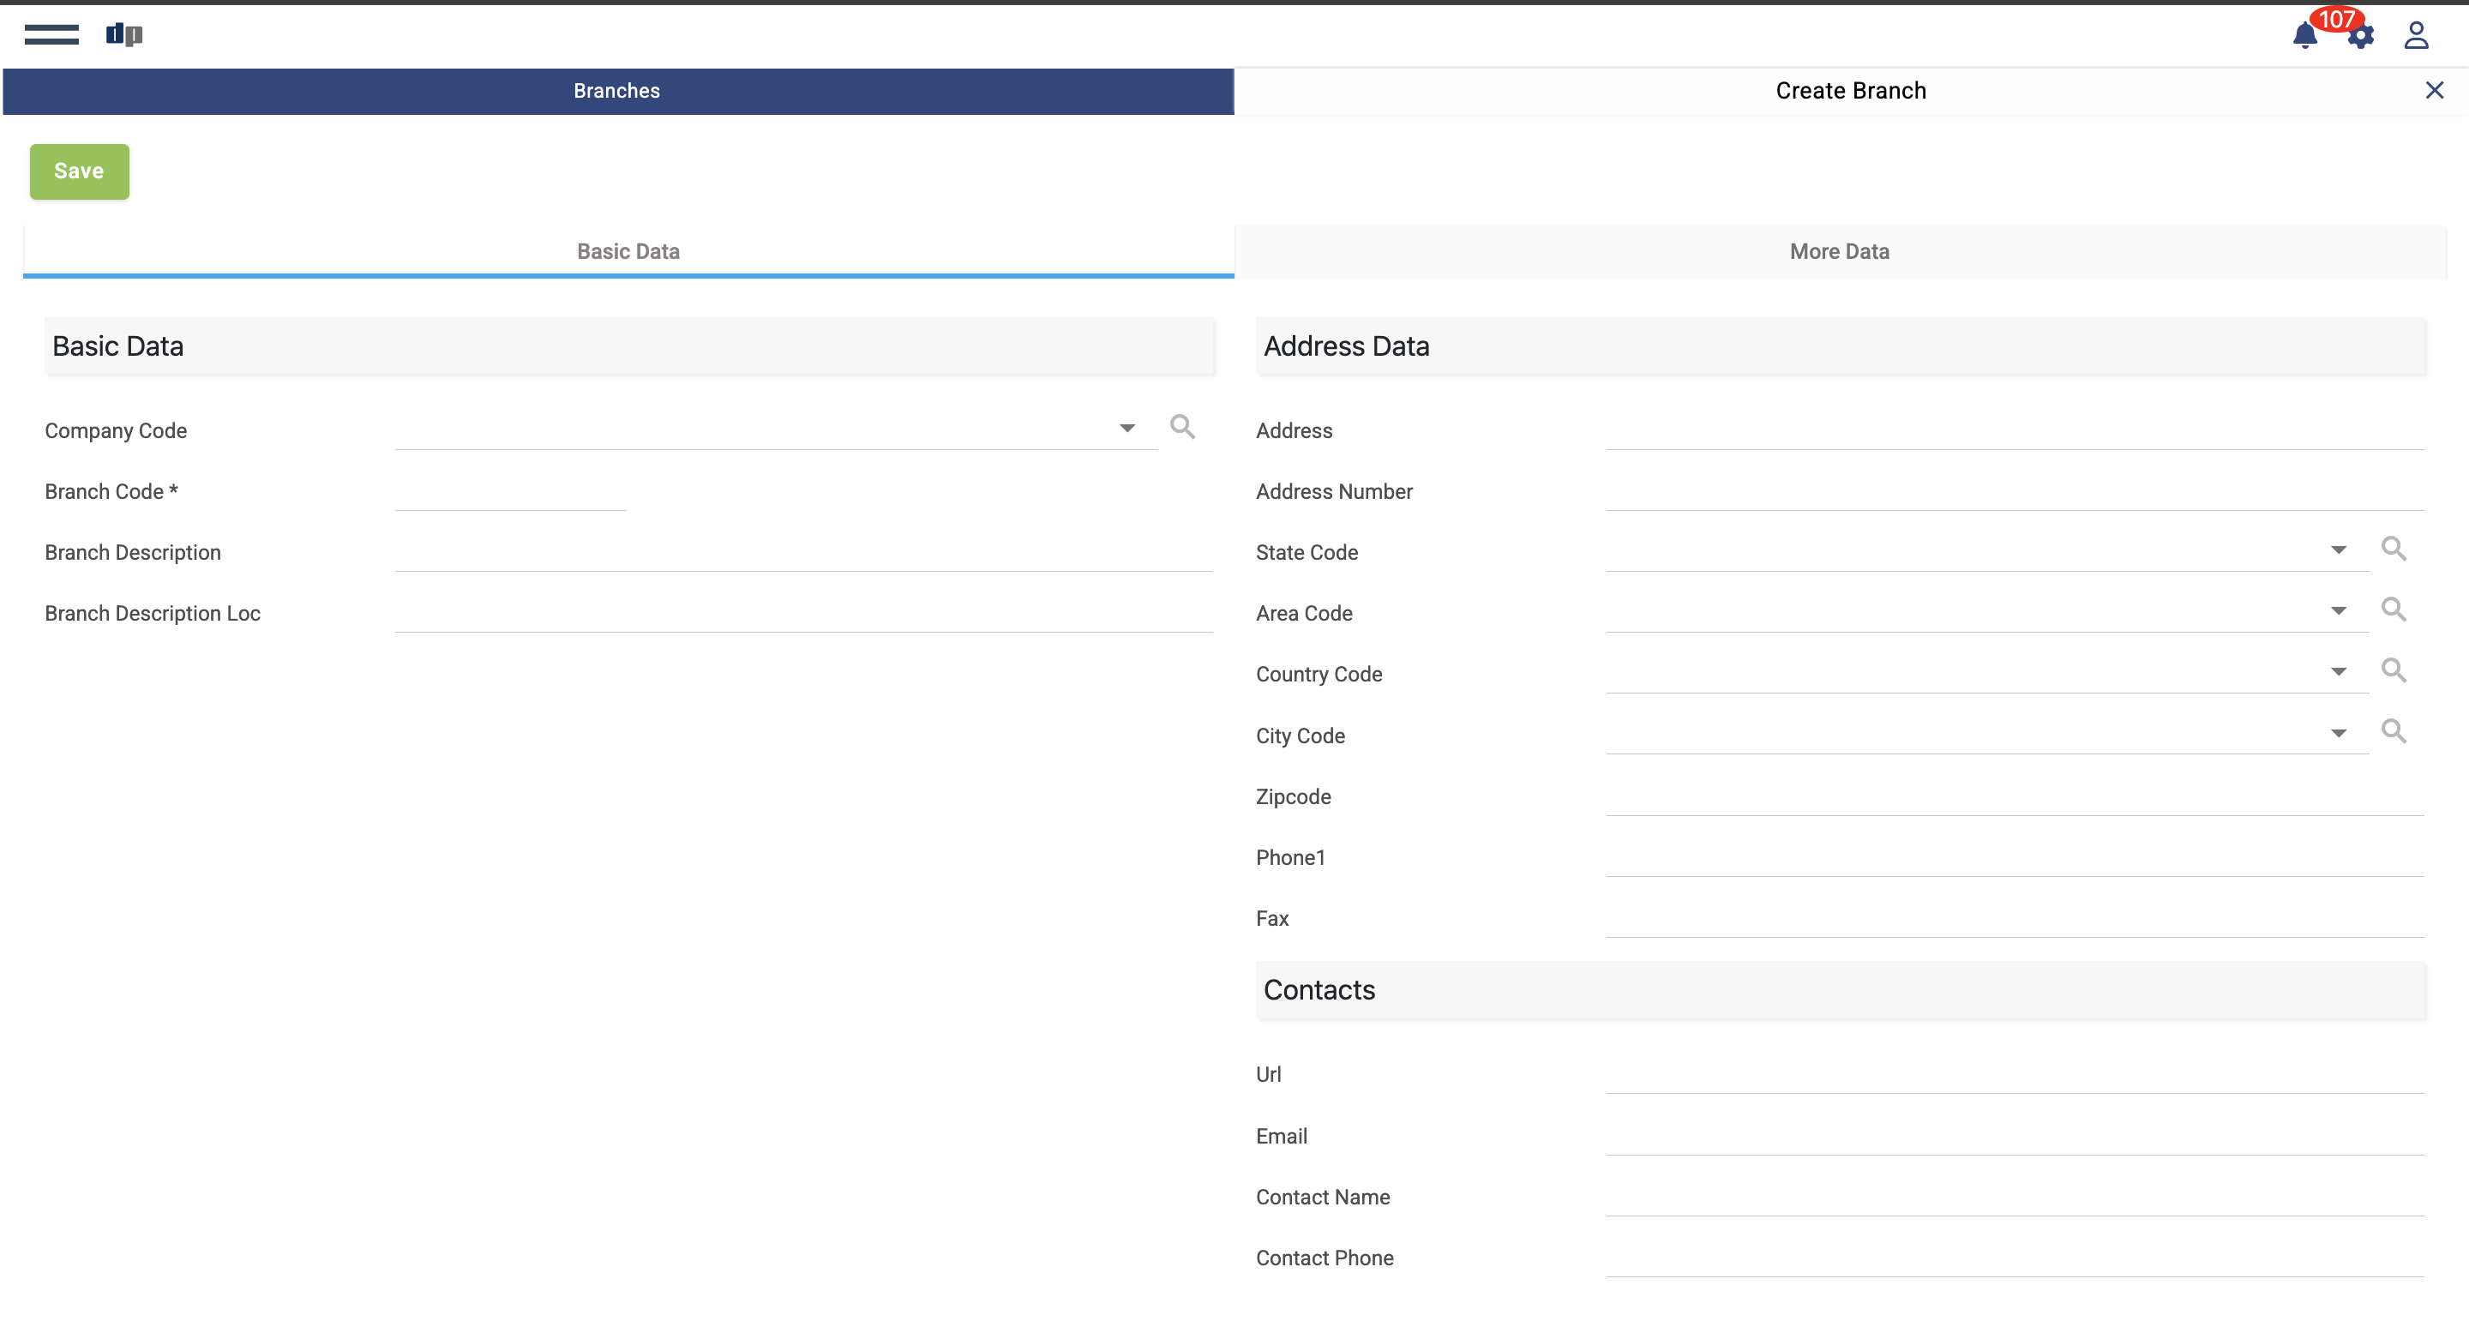The width and height of the screenshot is (2469, 1339).
Task: Open the settings gear icon
Action: pos(2362,38)
